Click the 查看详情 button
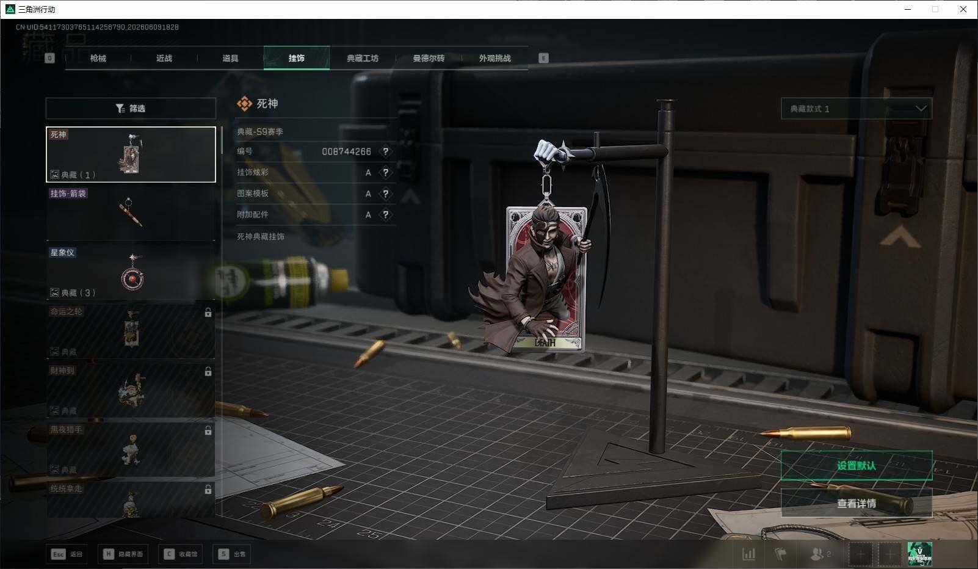This screenshot has width=978, height=569. coord(857,503)
